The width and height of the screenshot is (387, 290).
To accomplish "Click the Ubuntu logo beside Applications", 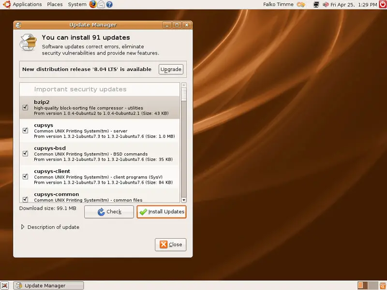I will (7, 4).
